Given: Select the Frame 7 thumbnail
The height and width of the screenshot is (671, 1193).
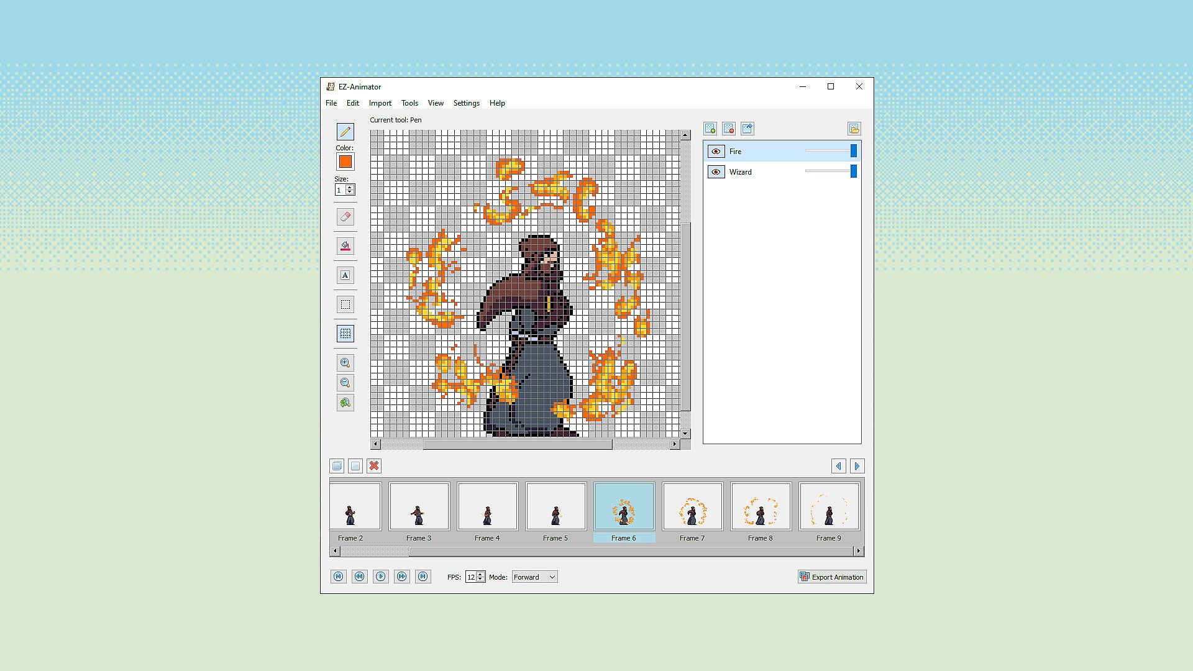Looking at the screenshot, I should tap(692, 507).
